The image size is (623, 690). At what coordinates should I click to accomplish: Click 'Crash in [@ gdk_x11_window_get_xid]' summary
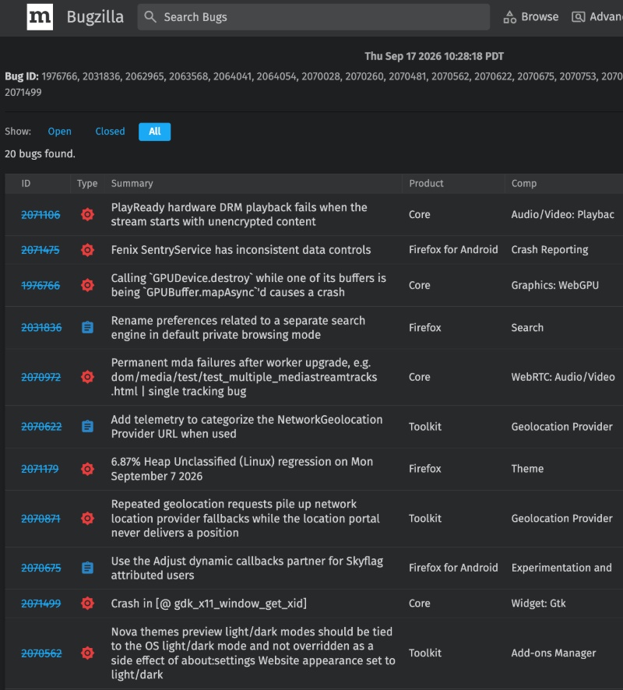209,604
